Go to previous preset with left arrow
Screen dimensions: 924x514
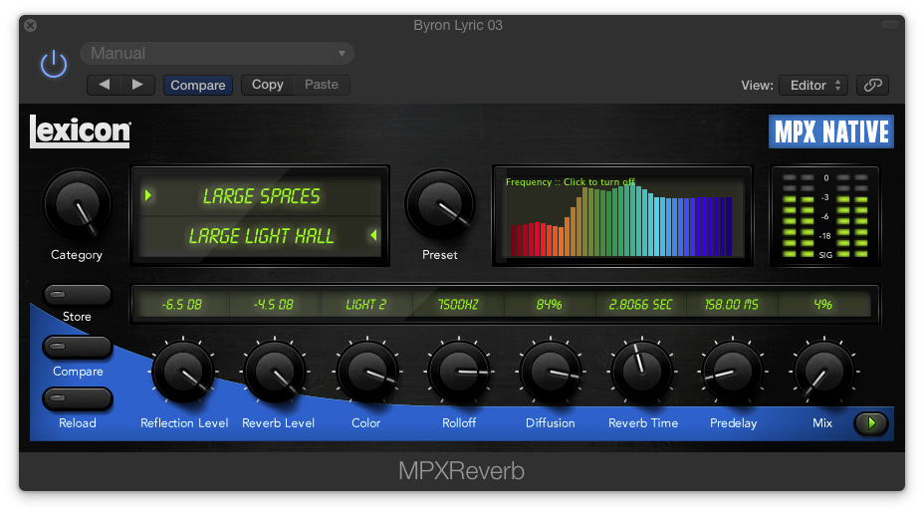coord(104,85)
